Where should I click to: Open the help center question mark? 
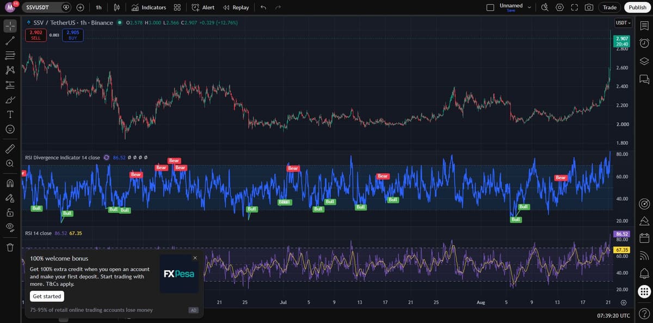644,314
